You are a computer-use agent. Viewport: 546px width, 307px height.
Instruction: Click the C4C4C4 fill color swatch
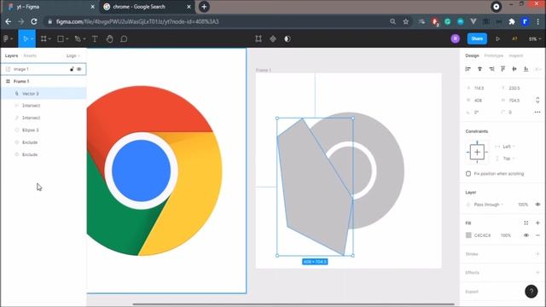tap(468, 235)
